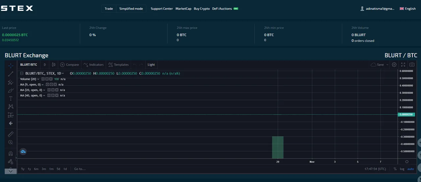Screen dimensions: 421x182
Task: Open the English language selector
Action: pyautogui.click(x=408, y=9)
